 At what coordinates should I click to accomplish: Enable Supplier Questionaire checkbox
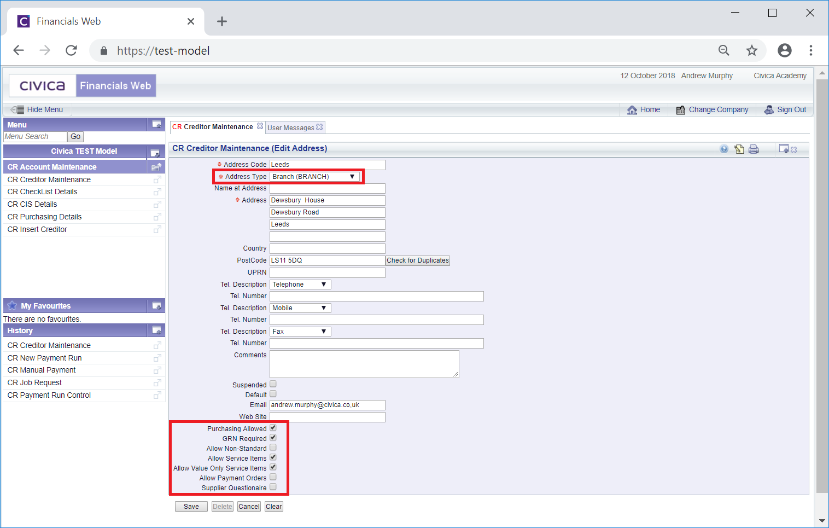point(273,487)
